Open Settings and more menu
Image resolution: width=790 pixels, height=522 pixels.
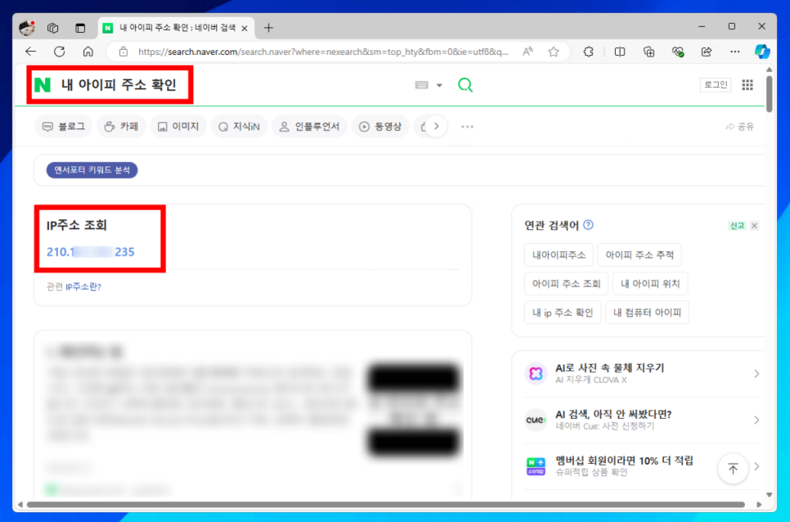point(735,52)
